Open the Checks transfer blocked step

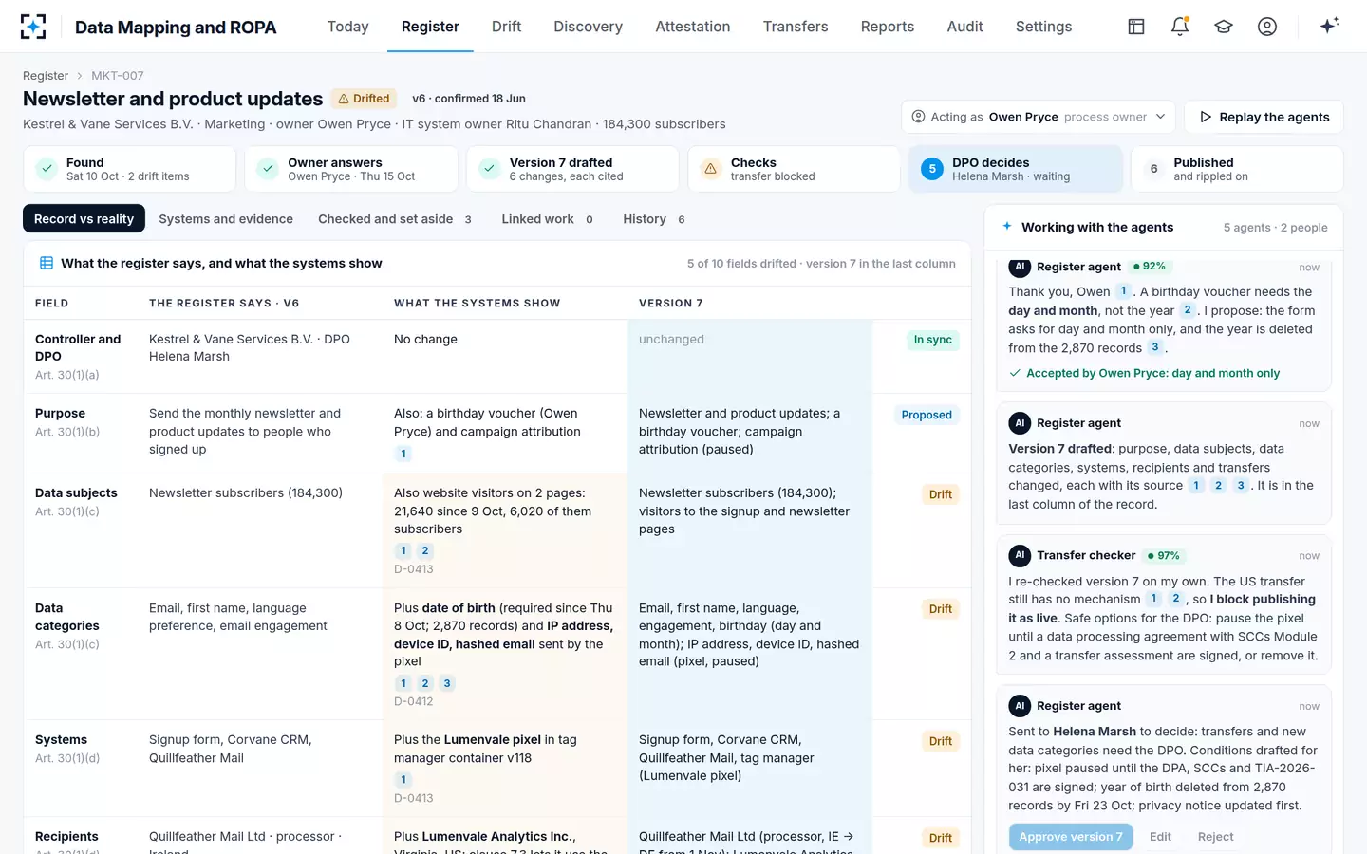[794, 169]
